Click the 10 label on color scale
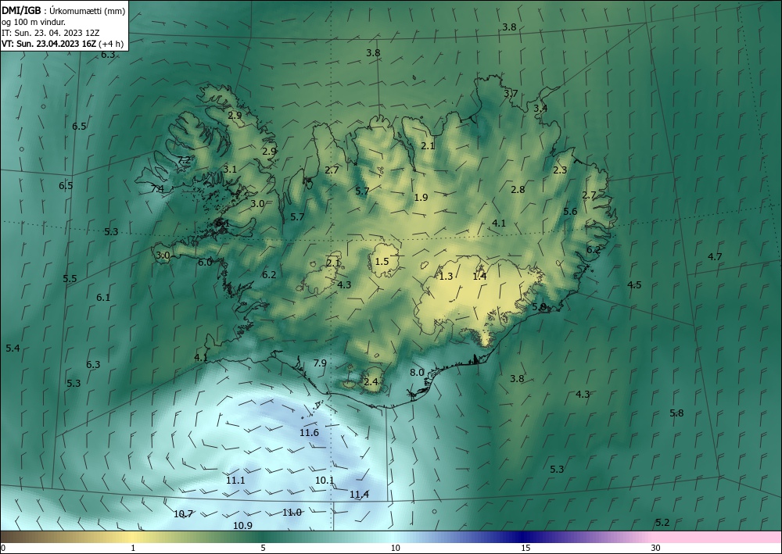The height and width of the screenshot is (554, 782). [395, 548]
